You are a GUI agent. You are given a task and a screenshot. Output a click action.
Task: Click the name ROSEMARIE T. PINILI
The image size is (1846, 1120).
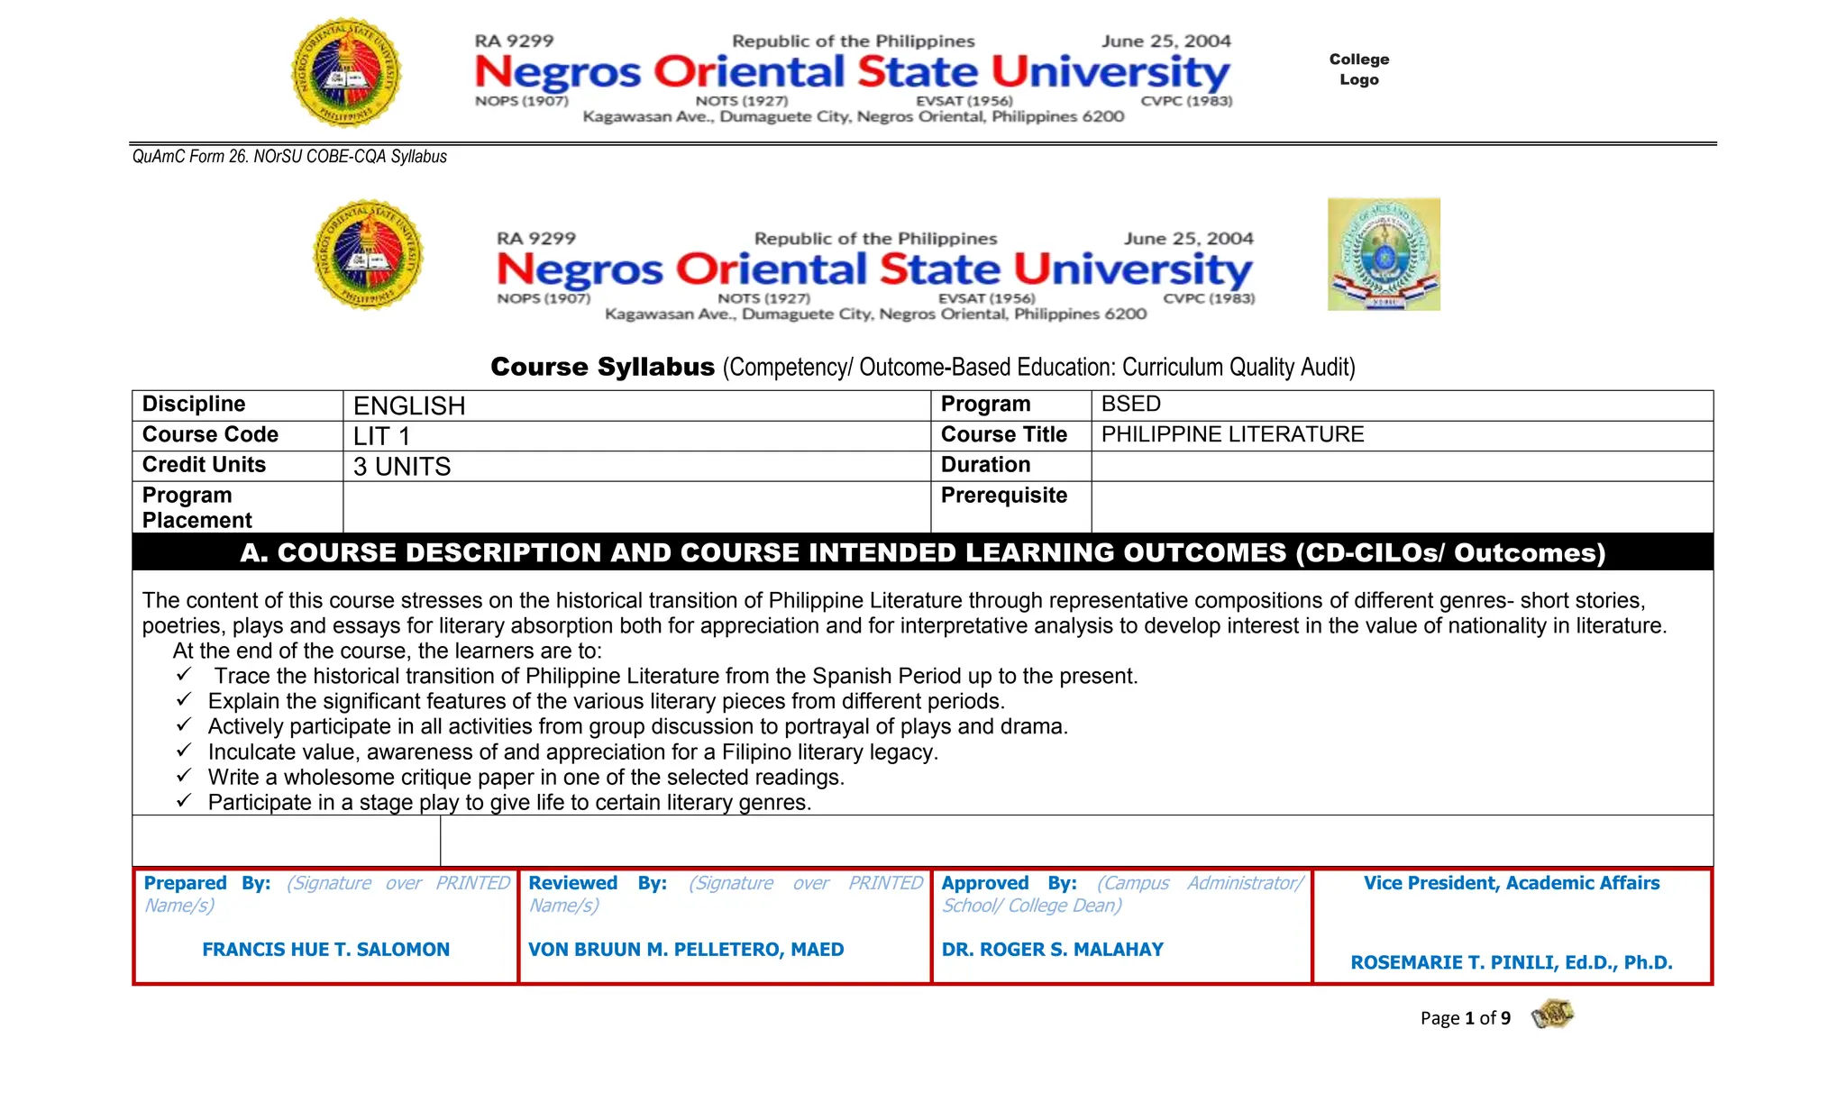1511,962
